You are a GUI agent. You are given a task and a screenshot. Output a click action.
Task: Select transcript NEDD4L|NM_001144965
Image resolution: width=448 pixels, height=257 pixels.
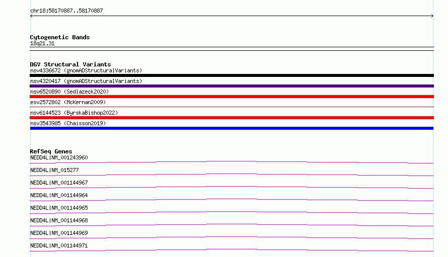tap(59, 208)
